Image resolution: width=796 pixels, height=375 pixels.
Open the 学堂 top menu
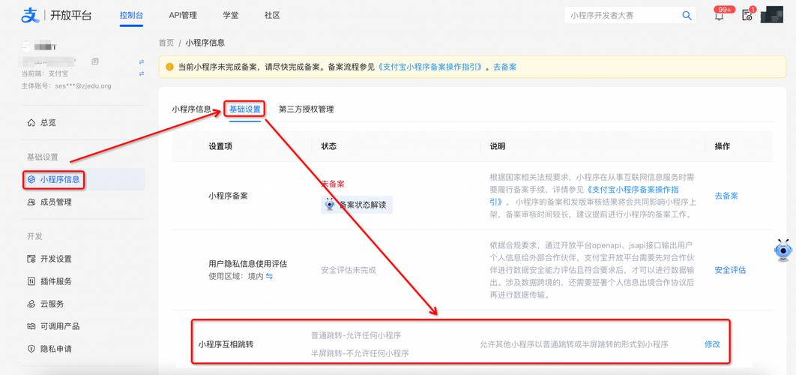point(230,15)
